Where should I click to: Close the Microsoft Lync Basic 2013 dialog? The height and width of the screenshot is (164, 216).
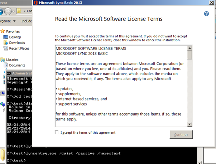pos(211,2)
